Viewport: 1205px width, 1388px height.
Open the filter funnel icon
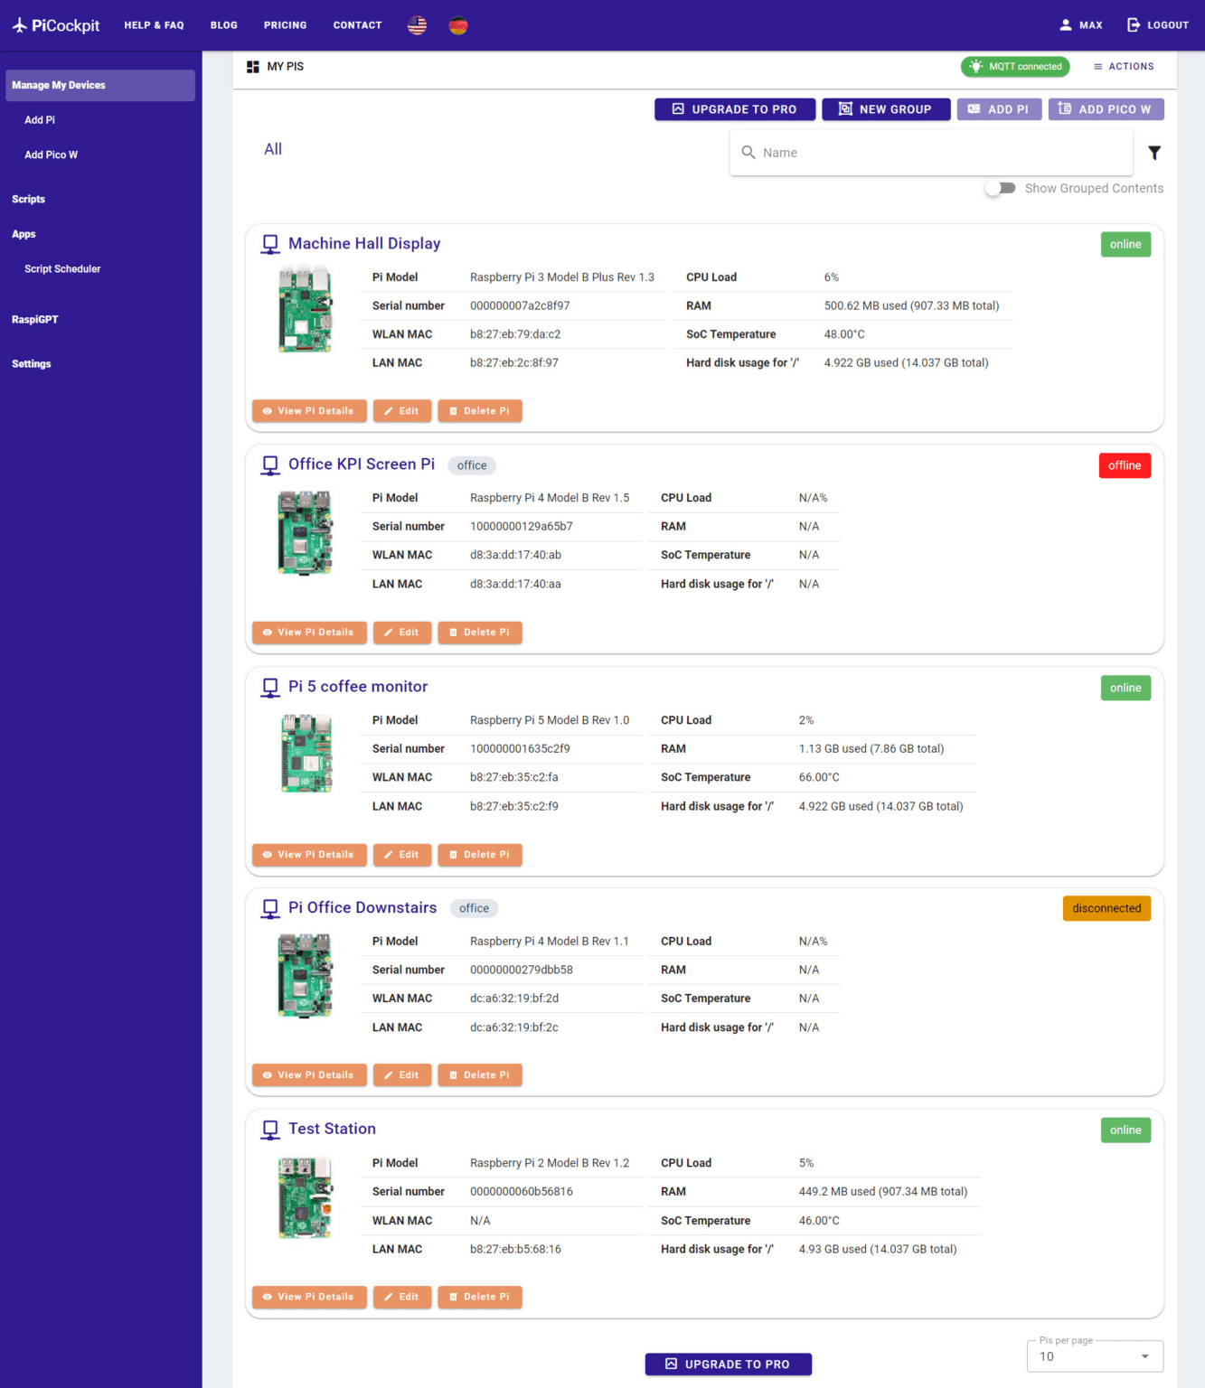pos(1154,152)
